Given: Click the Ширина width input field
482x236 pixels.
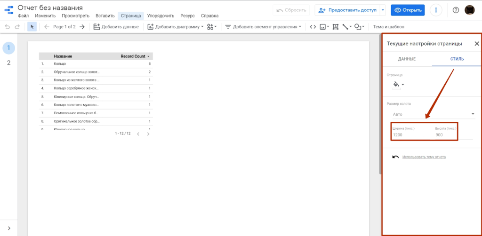Looking at the screenshot, I should click(x=409, y=135).
